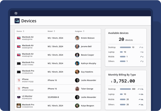161x111 pixels.
Task: Click the Macbook Pro CCO045FHHO device icon
Action: (19, 106)
